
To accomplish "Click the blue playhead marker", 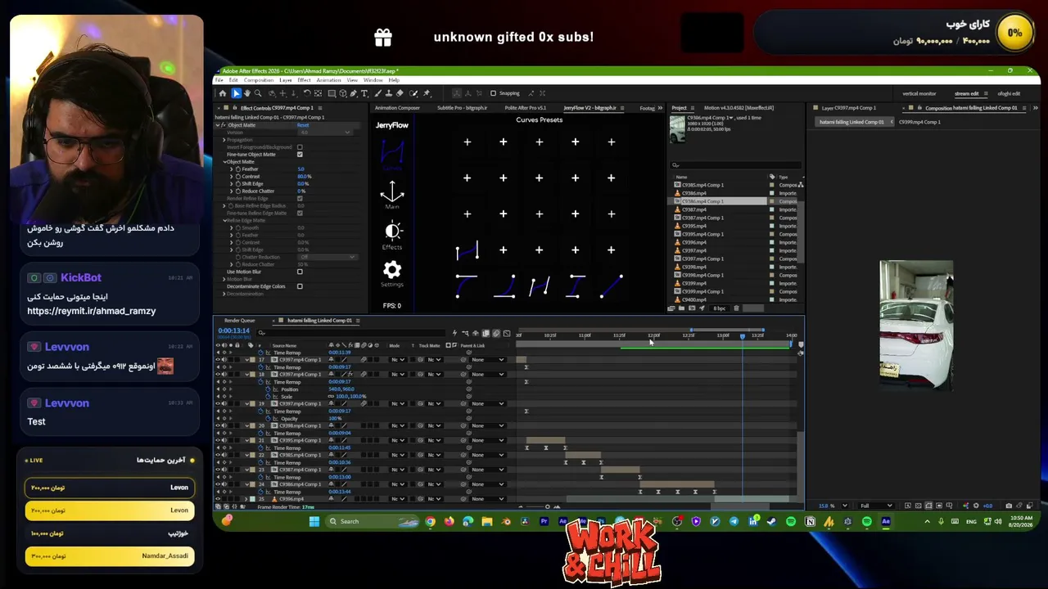I will coord(743,335).
